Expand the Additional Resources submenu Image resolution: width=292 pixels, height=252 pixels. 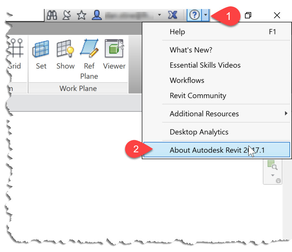click(x=204, y=114)
